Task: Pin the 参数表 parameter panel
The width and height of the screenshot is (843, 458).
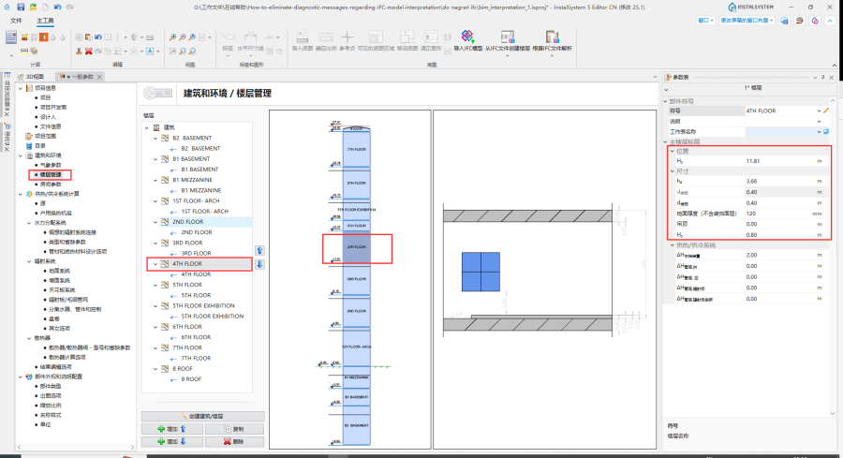Action: (821, 77)
